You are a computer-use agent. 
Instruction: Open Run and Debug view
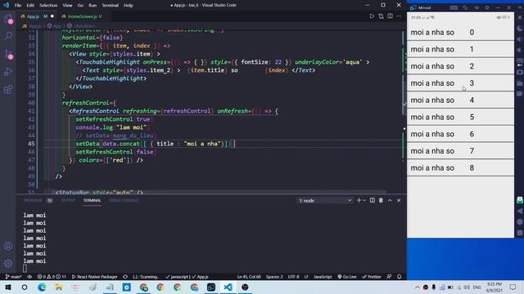click(8, 72)
